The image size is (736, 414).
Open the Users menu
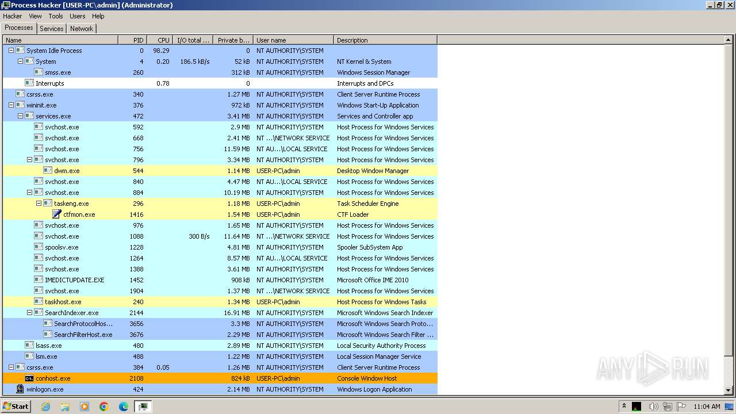pyautogui.click(x=78, y=16)
